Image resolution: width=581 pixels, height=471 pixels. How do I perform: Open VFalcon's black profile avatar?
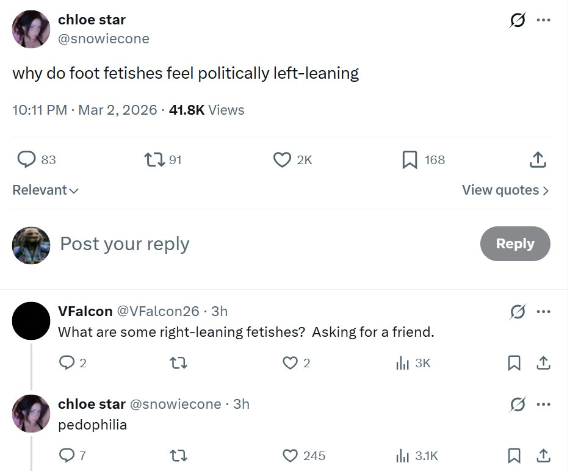[31, 321]
